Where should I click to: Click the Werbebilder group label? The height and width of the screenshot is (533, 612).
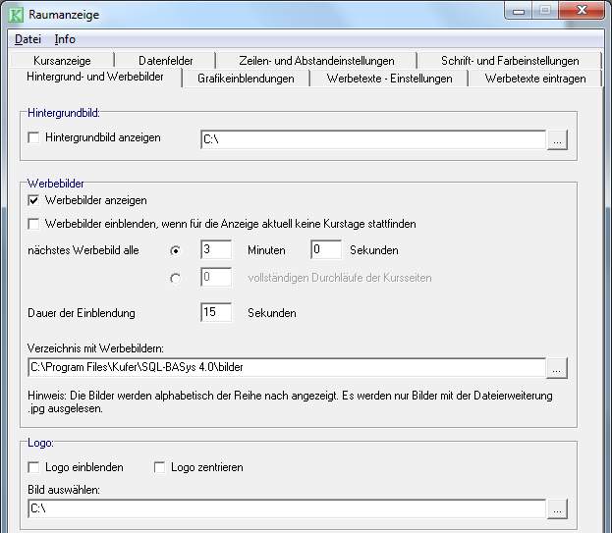pyautogui.click(x=55, y=184)
